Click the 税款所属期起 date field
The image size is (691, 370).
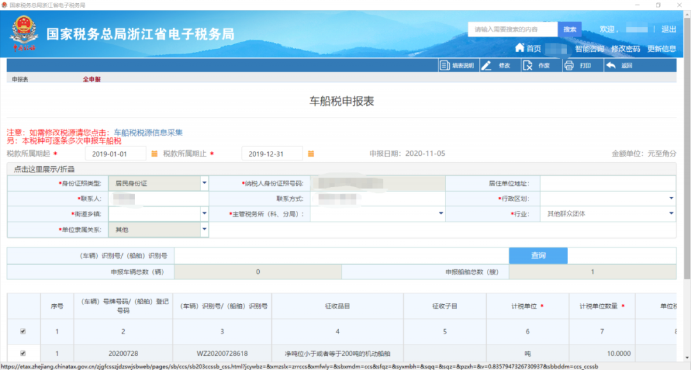(x=115, y=154)
